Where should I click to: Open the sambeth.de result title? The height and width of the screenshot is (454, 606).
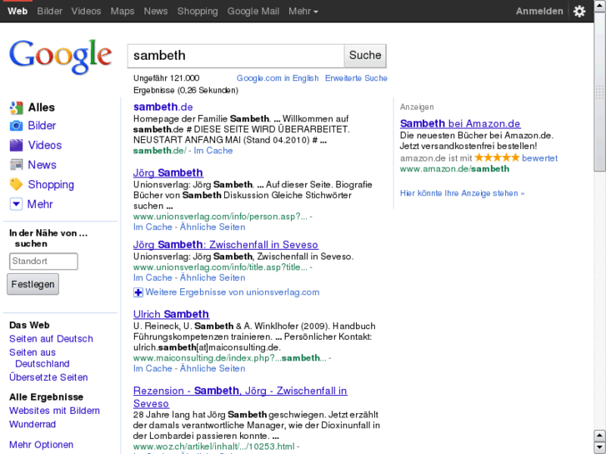coord(163,107)
